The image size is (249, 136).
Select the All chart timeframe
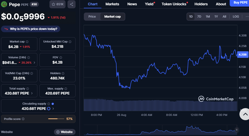point(224,17)
